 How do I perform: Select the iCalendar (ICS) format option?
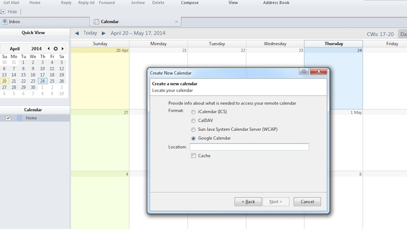(x=193, y=112)
